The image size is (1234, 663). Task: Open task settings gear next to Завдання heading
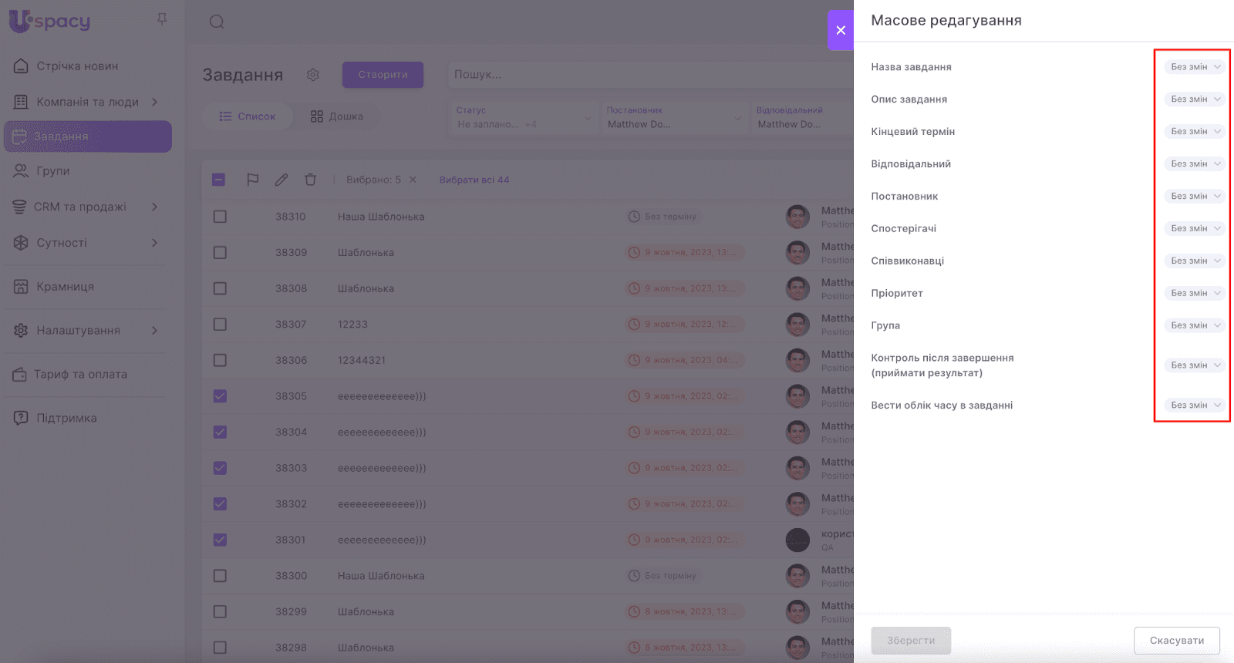point(312,75)
